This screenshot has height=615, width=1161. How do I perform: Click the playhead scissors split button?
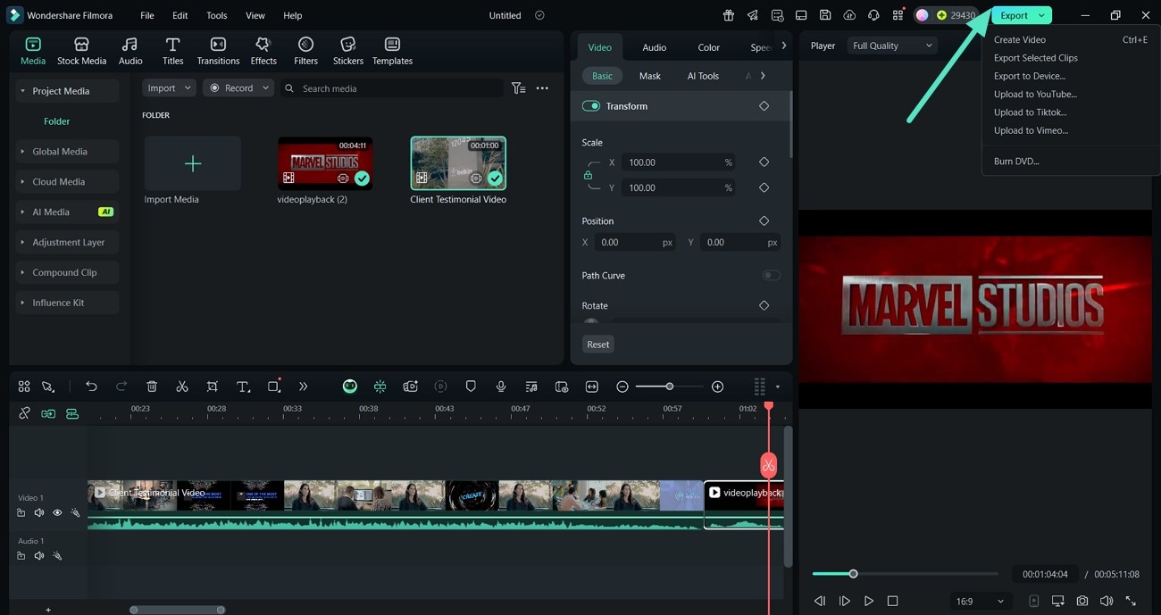pyautogui.click(x=769, y=465)
